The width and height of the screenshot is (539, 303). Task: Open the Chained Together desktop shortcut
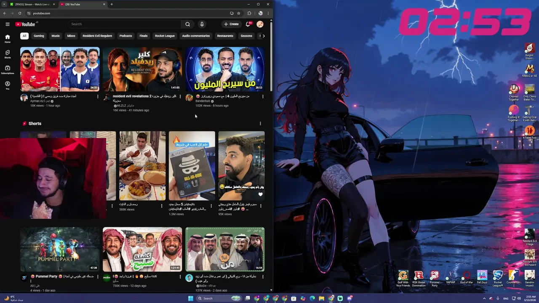[514, 93]
